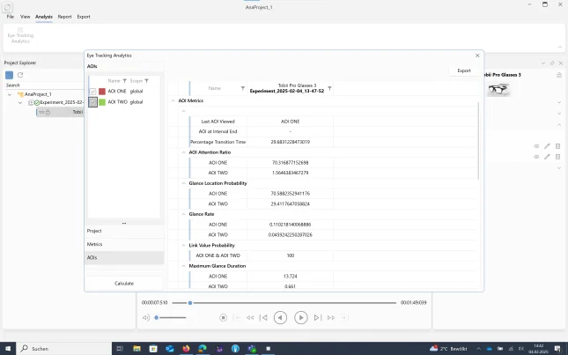Close the Eye Tracking Analytics dialog
Image resolution: width=568 pixels, height=355 pixels.
point(477,55)
